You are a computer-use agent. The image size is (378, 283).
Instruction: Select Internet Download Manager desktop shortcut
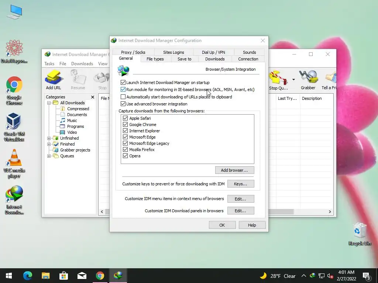coord(14,200)
